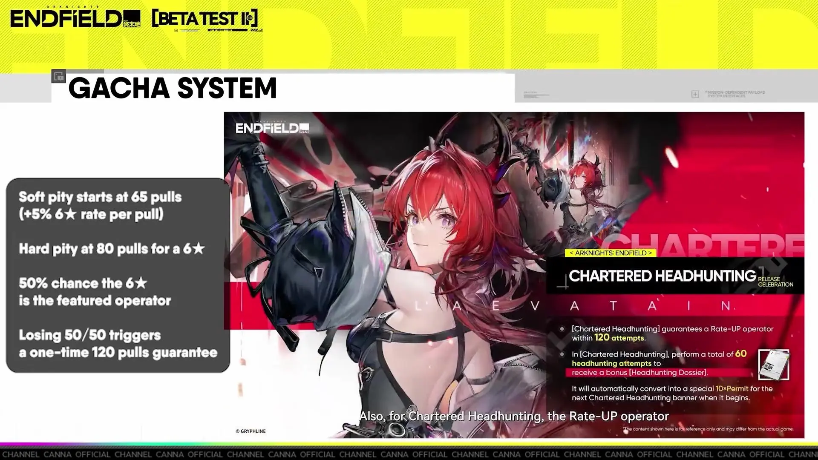Click the Headhunting Dossier item icon
This screenshot has width=818, height=460.
tap(774, 365)
